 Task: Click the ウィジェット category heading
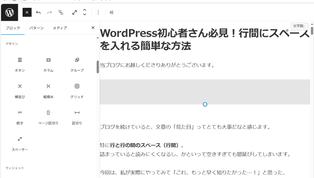[x=15, y=168]
